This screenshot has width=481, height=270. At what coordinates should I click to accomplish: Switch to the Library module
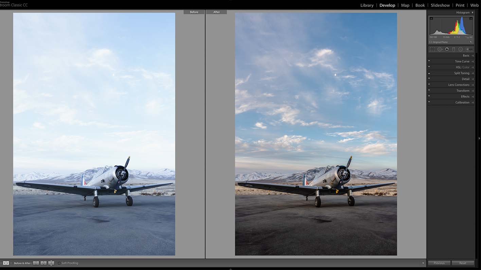point(367,5)
